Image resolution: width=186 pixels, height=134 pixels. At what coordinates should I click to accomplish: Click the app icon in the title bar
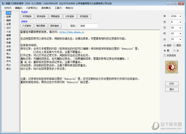(2, 2)
